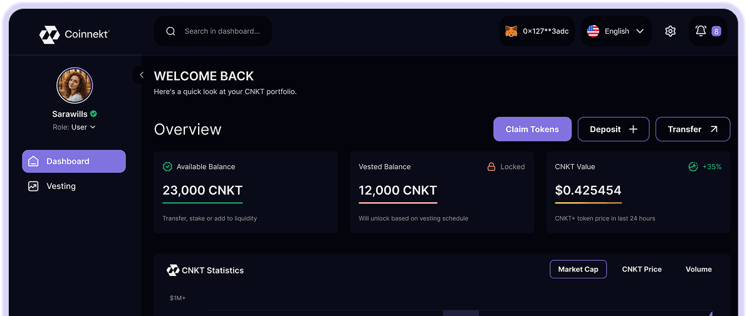Expand the English language dropdown

[x=640, y=31]
